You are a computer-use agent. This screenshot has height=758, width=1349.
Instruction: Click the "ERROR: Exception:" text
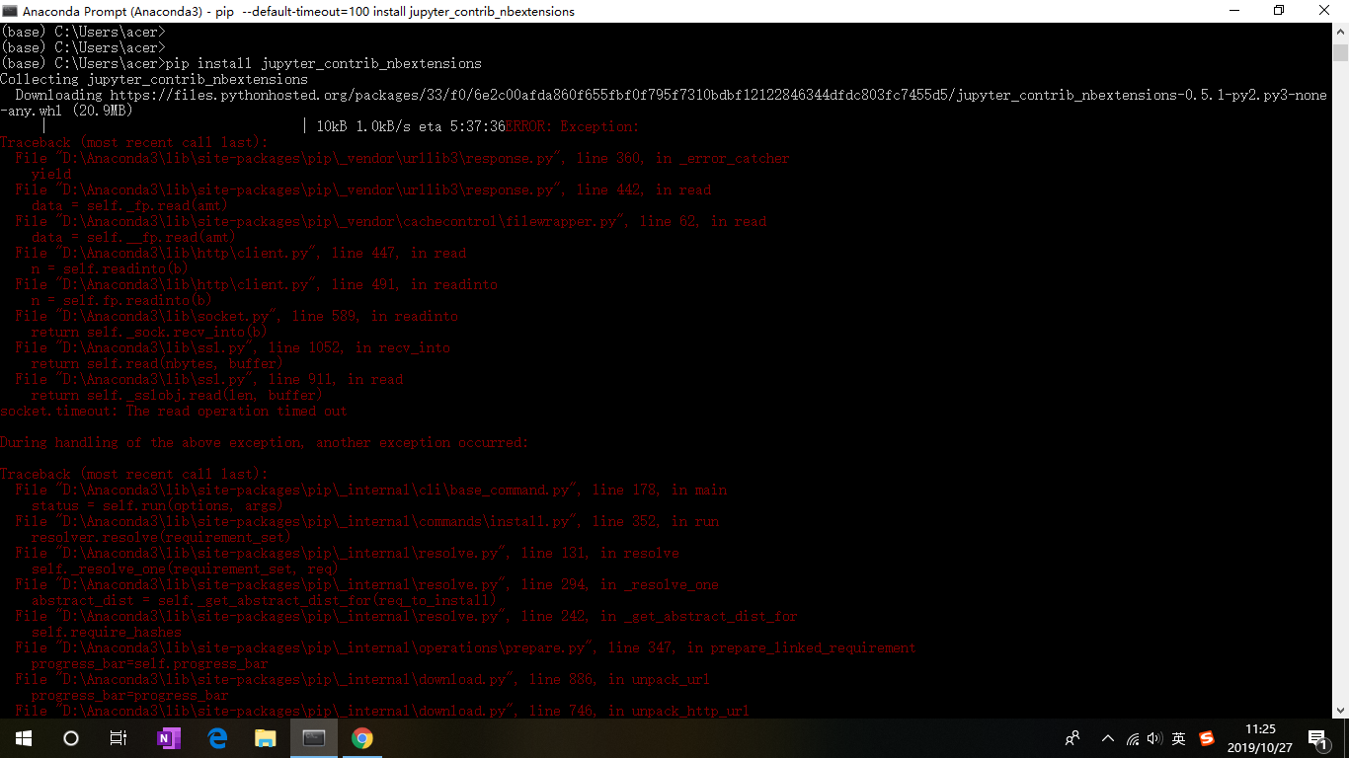coord(573,126)
